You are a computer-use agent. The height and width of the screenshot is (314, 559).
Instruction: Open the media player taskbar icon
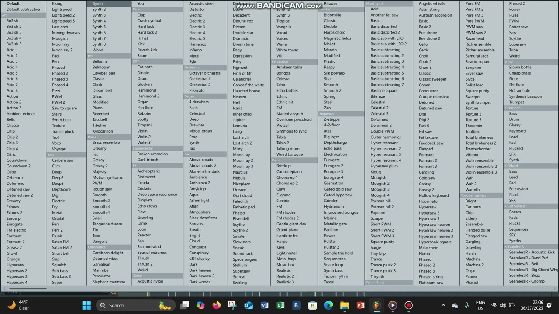click(x=393, y=305)
